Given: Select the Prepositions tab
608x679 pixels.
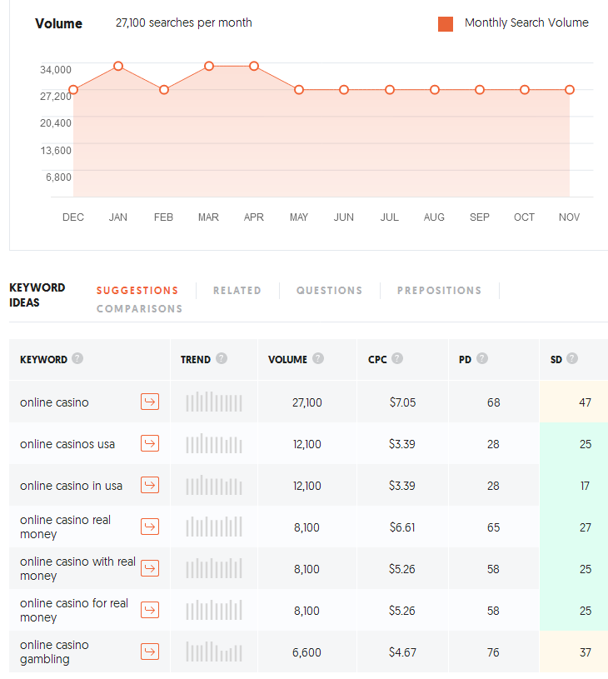Looking at the screenshot, I should [439, 291].
